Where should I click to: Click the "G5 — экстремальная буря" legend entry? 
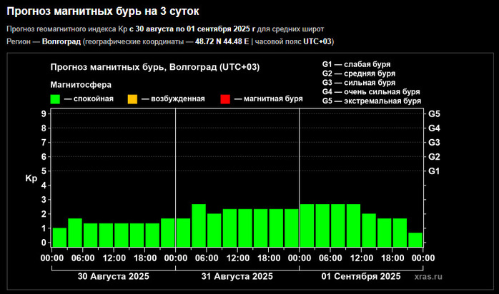[371, 101]
